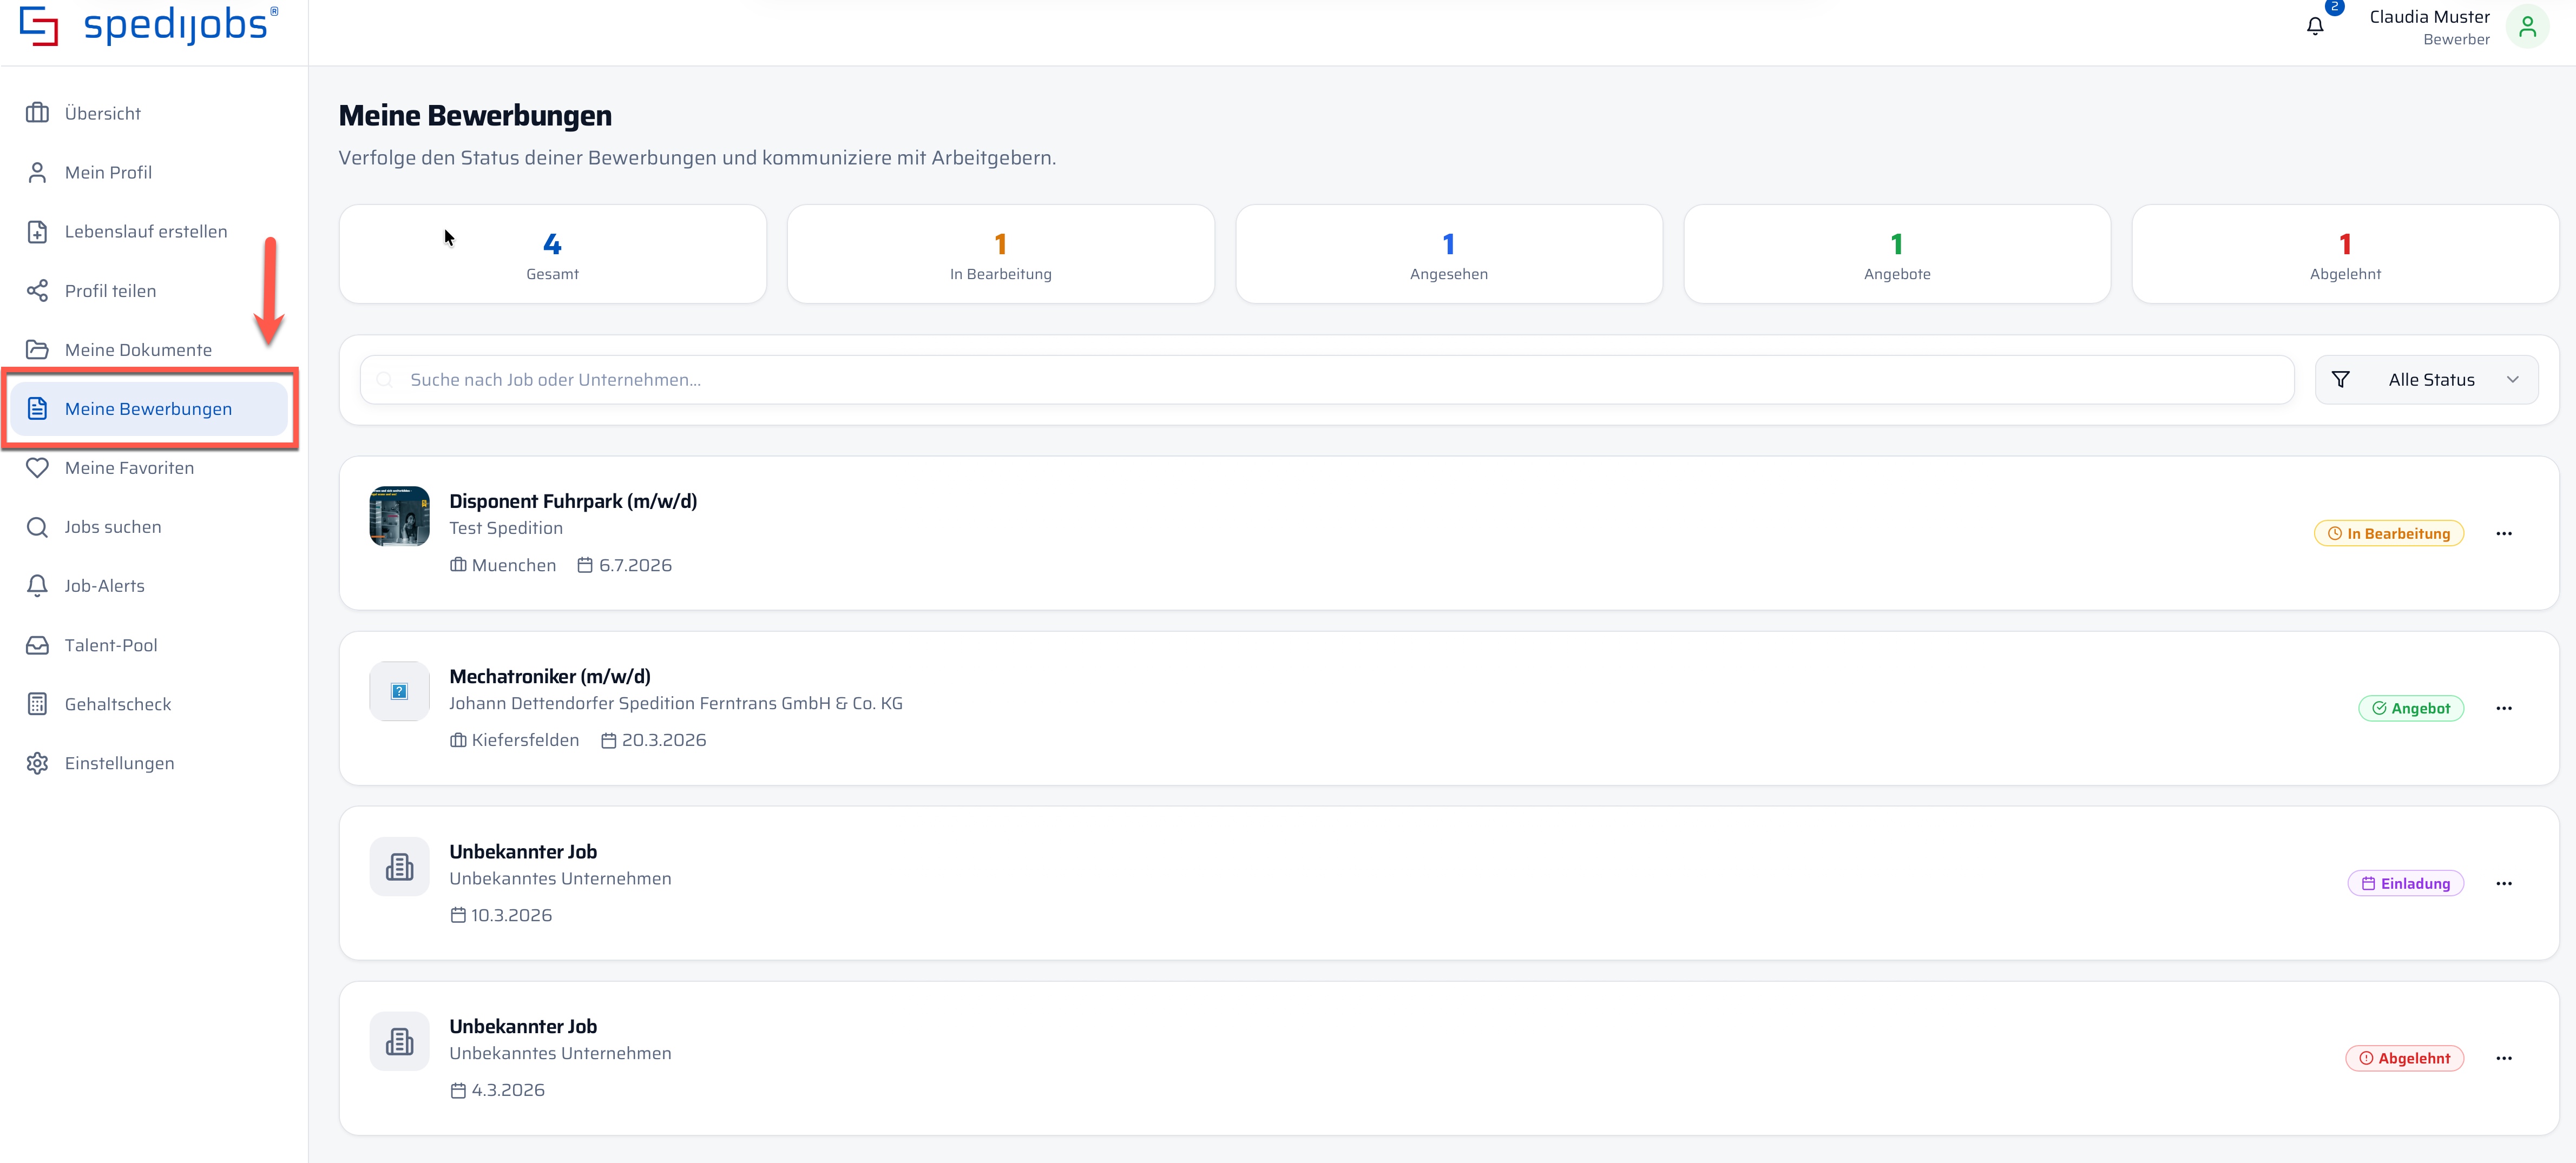The height and width of the screenshot is (1163, 2576).
Task: Click the Kiefersfelden location text
Action: [x=525, y=741]
